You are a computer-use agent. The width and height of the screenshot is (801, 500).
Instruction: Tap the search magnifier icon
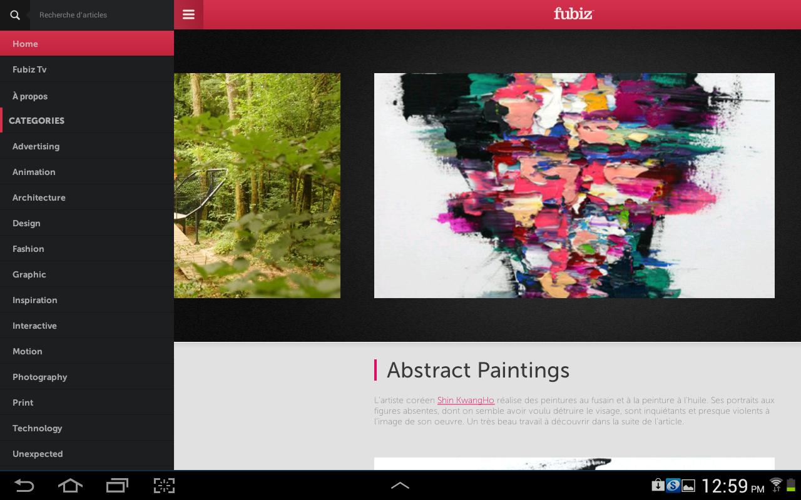tap(15, 15)
